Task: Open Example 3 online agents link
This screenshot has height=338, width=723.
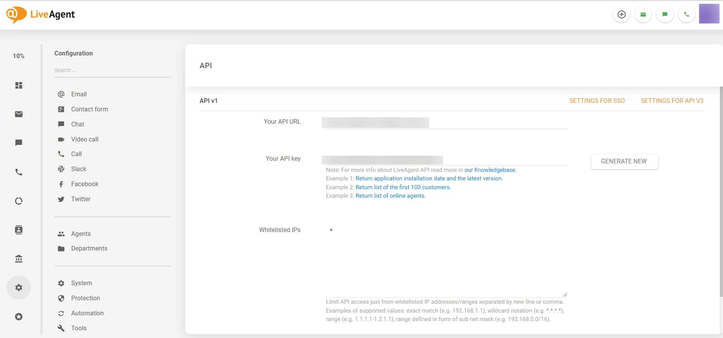Action: (x=390, y=196)
